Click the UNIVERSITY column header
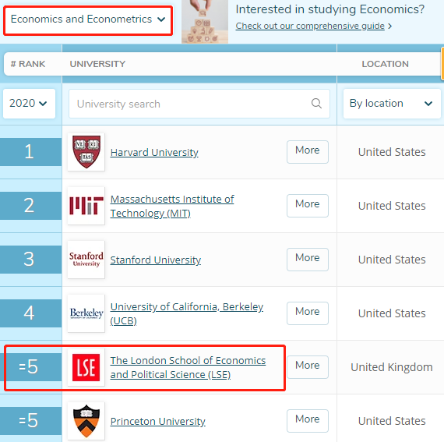The height and width of the screenshot is (442, 444). [97, 64]
